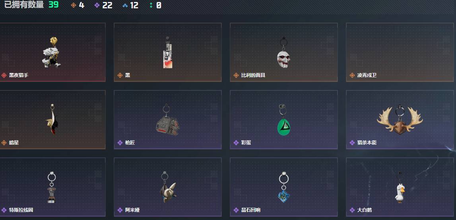The width and height of the screenshot is (456, 220).
Task: Choose the 枪匠 keychain icon
Action: tap(167, 120)
